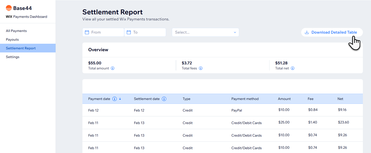Click Feb 12 in Payment date column
This screenshot has height=153, width=371.
(93, 110)
